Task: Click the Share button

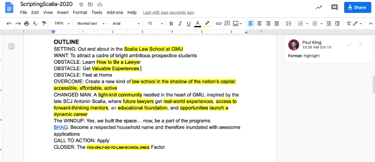Action: click(357, 7)
